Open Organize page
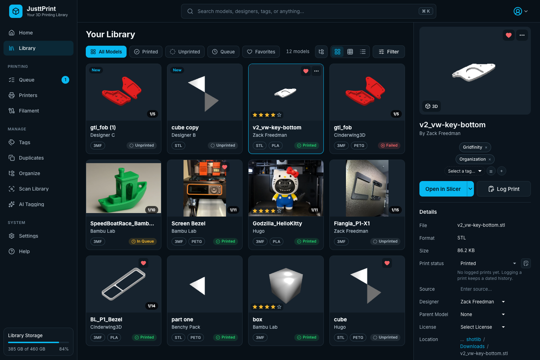The image size is (540, 360). pos(38,173)
